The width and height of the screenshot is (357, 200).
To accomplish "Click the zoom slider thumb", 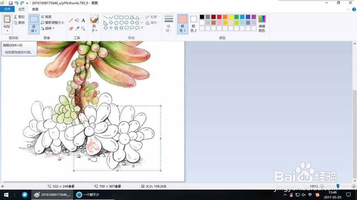I will pyautogui.click(x=338, y=186).
